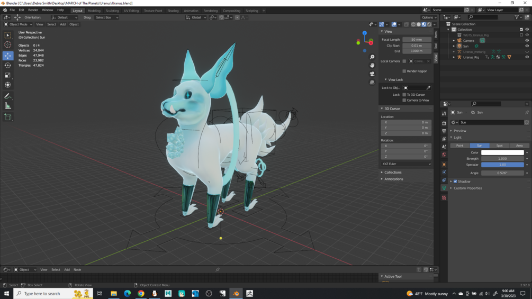
Task: Open the Texture properties checker icon
Action: click(444, 197)
